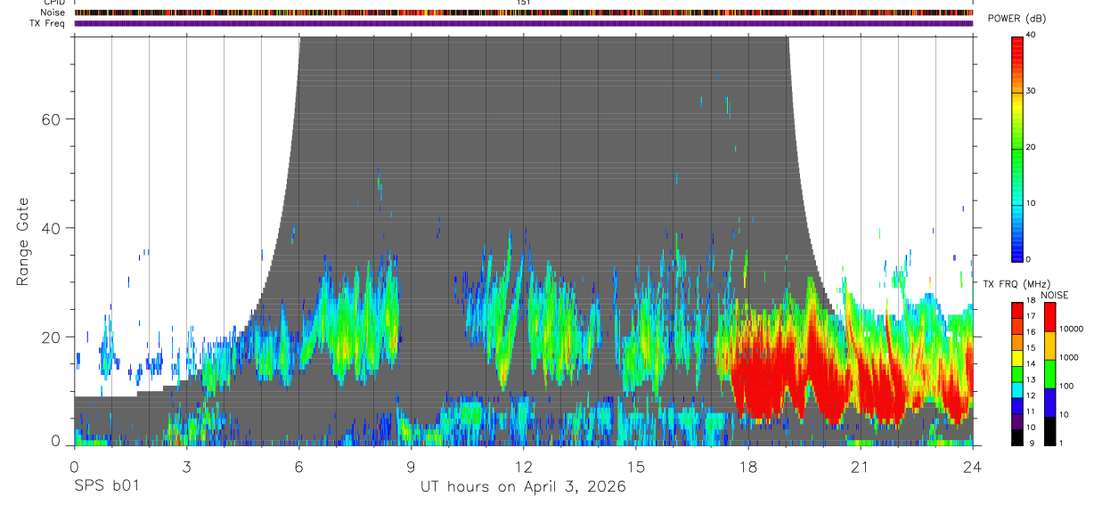The image size is (1094, 505).
Task: Click the 30 label on the power scale
Action: [1031, 91]
